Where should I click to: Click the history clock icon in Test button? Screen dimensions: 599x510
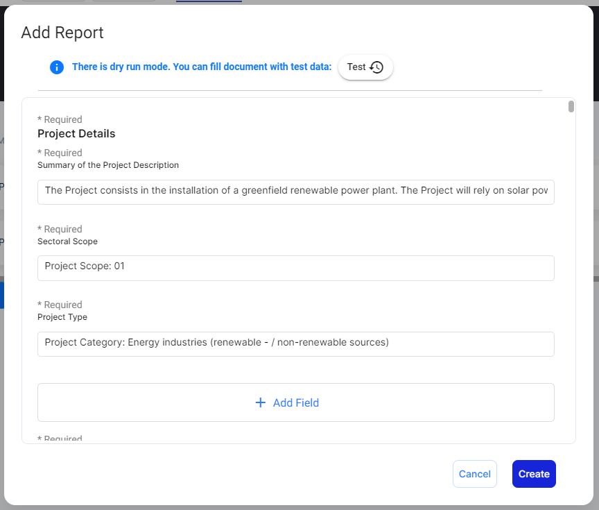tap(376, 67)
